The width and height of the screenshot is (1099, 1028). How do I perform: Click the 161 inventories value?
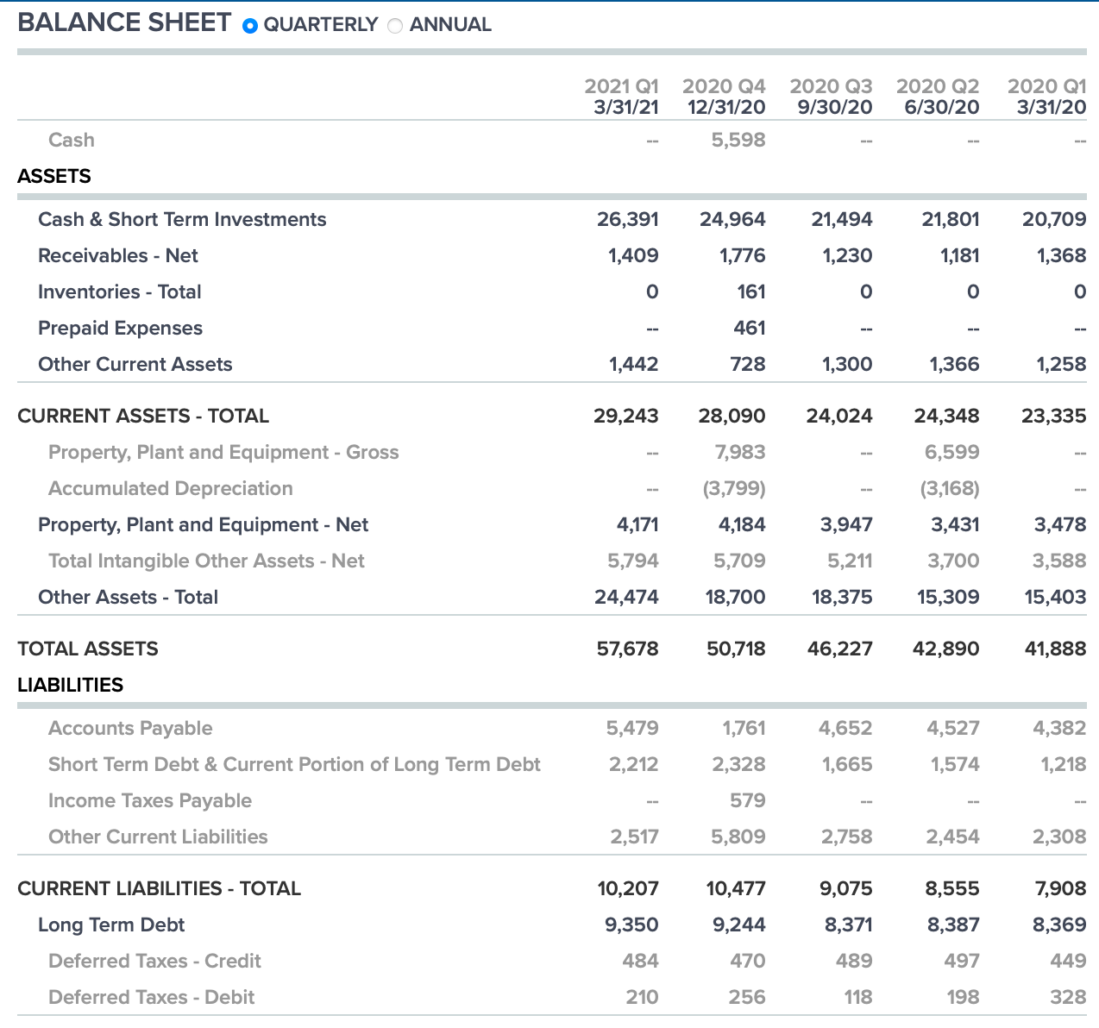click(751, 291)
